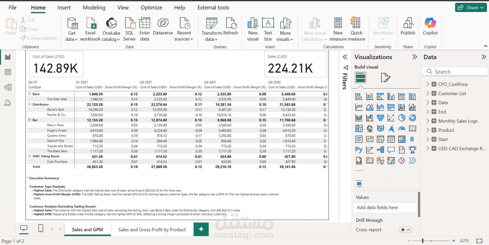The height and width of the screenshot is (245, 489).
Task: Go to Sales and Gross Profit by Product page
Action: 152,229
